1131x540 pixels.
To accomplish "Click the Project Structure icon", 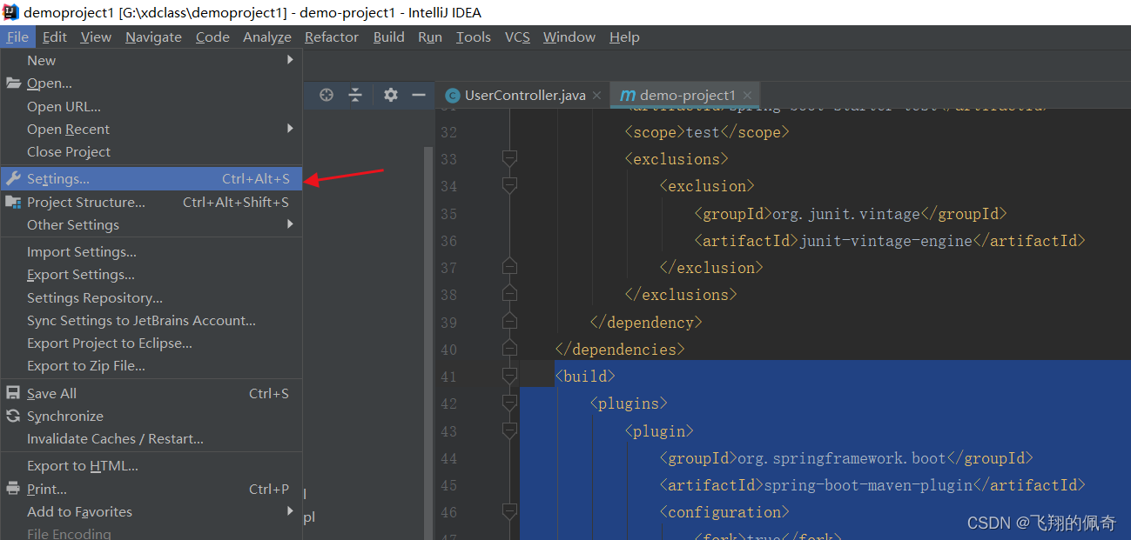I will pyautogui.click(x=13, y=202).
